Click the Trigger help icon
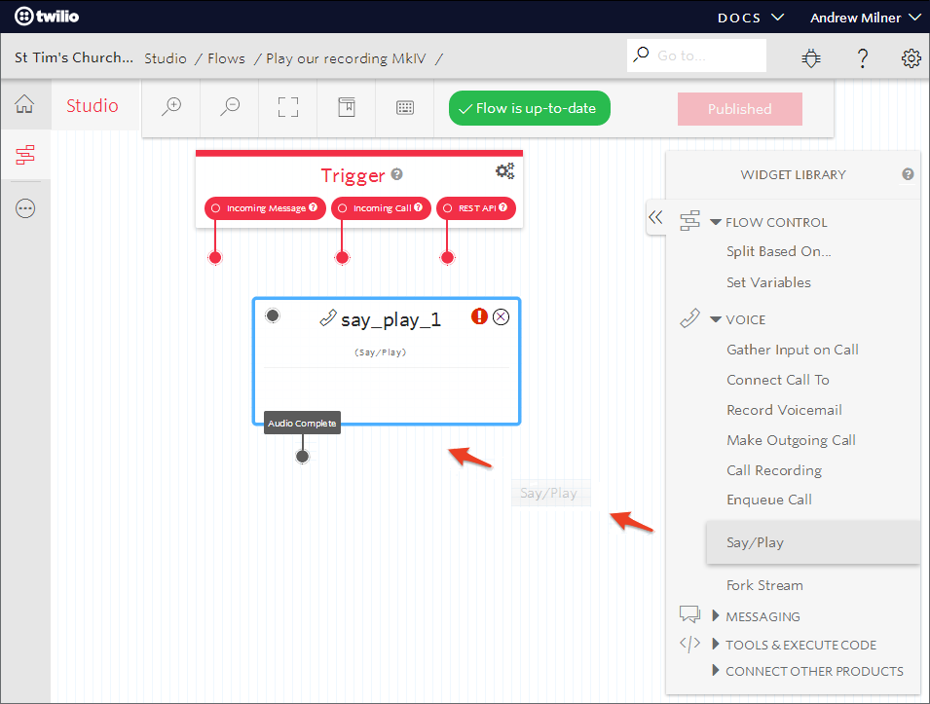The width and height of the screenshot is (930, 704). point(396,174)
